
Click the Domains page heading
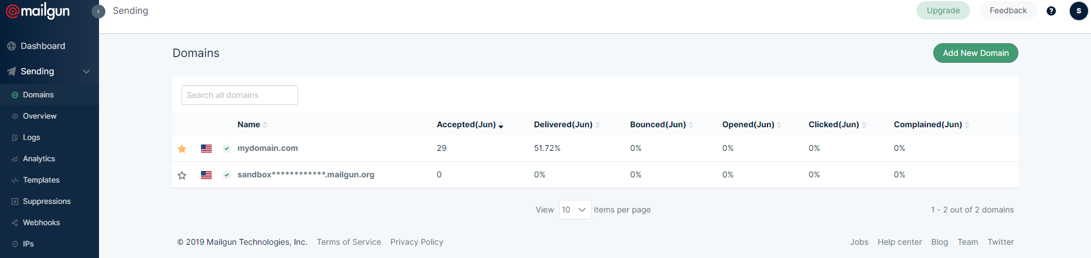click(x=196, y=53)
